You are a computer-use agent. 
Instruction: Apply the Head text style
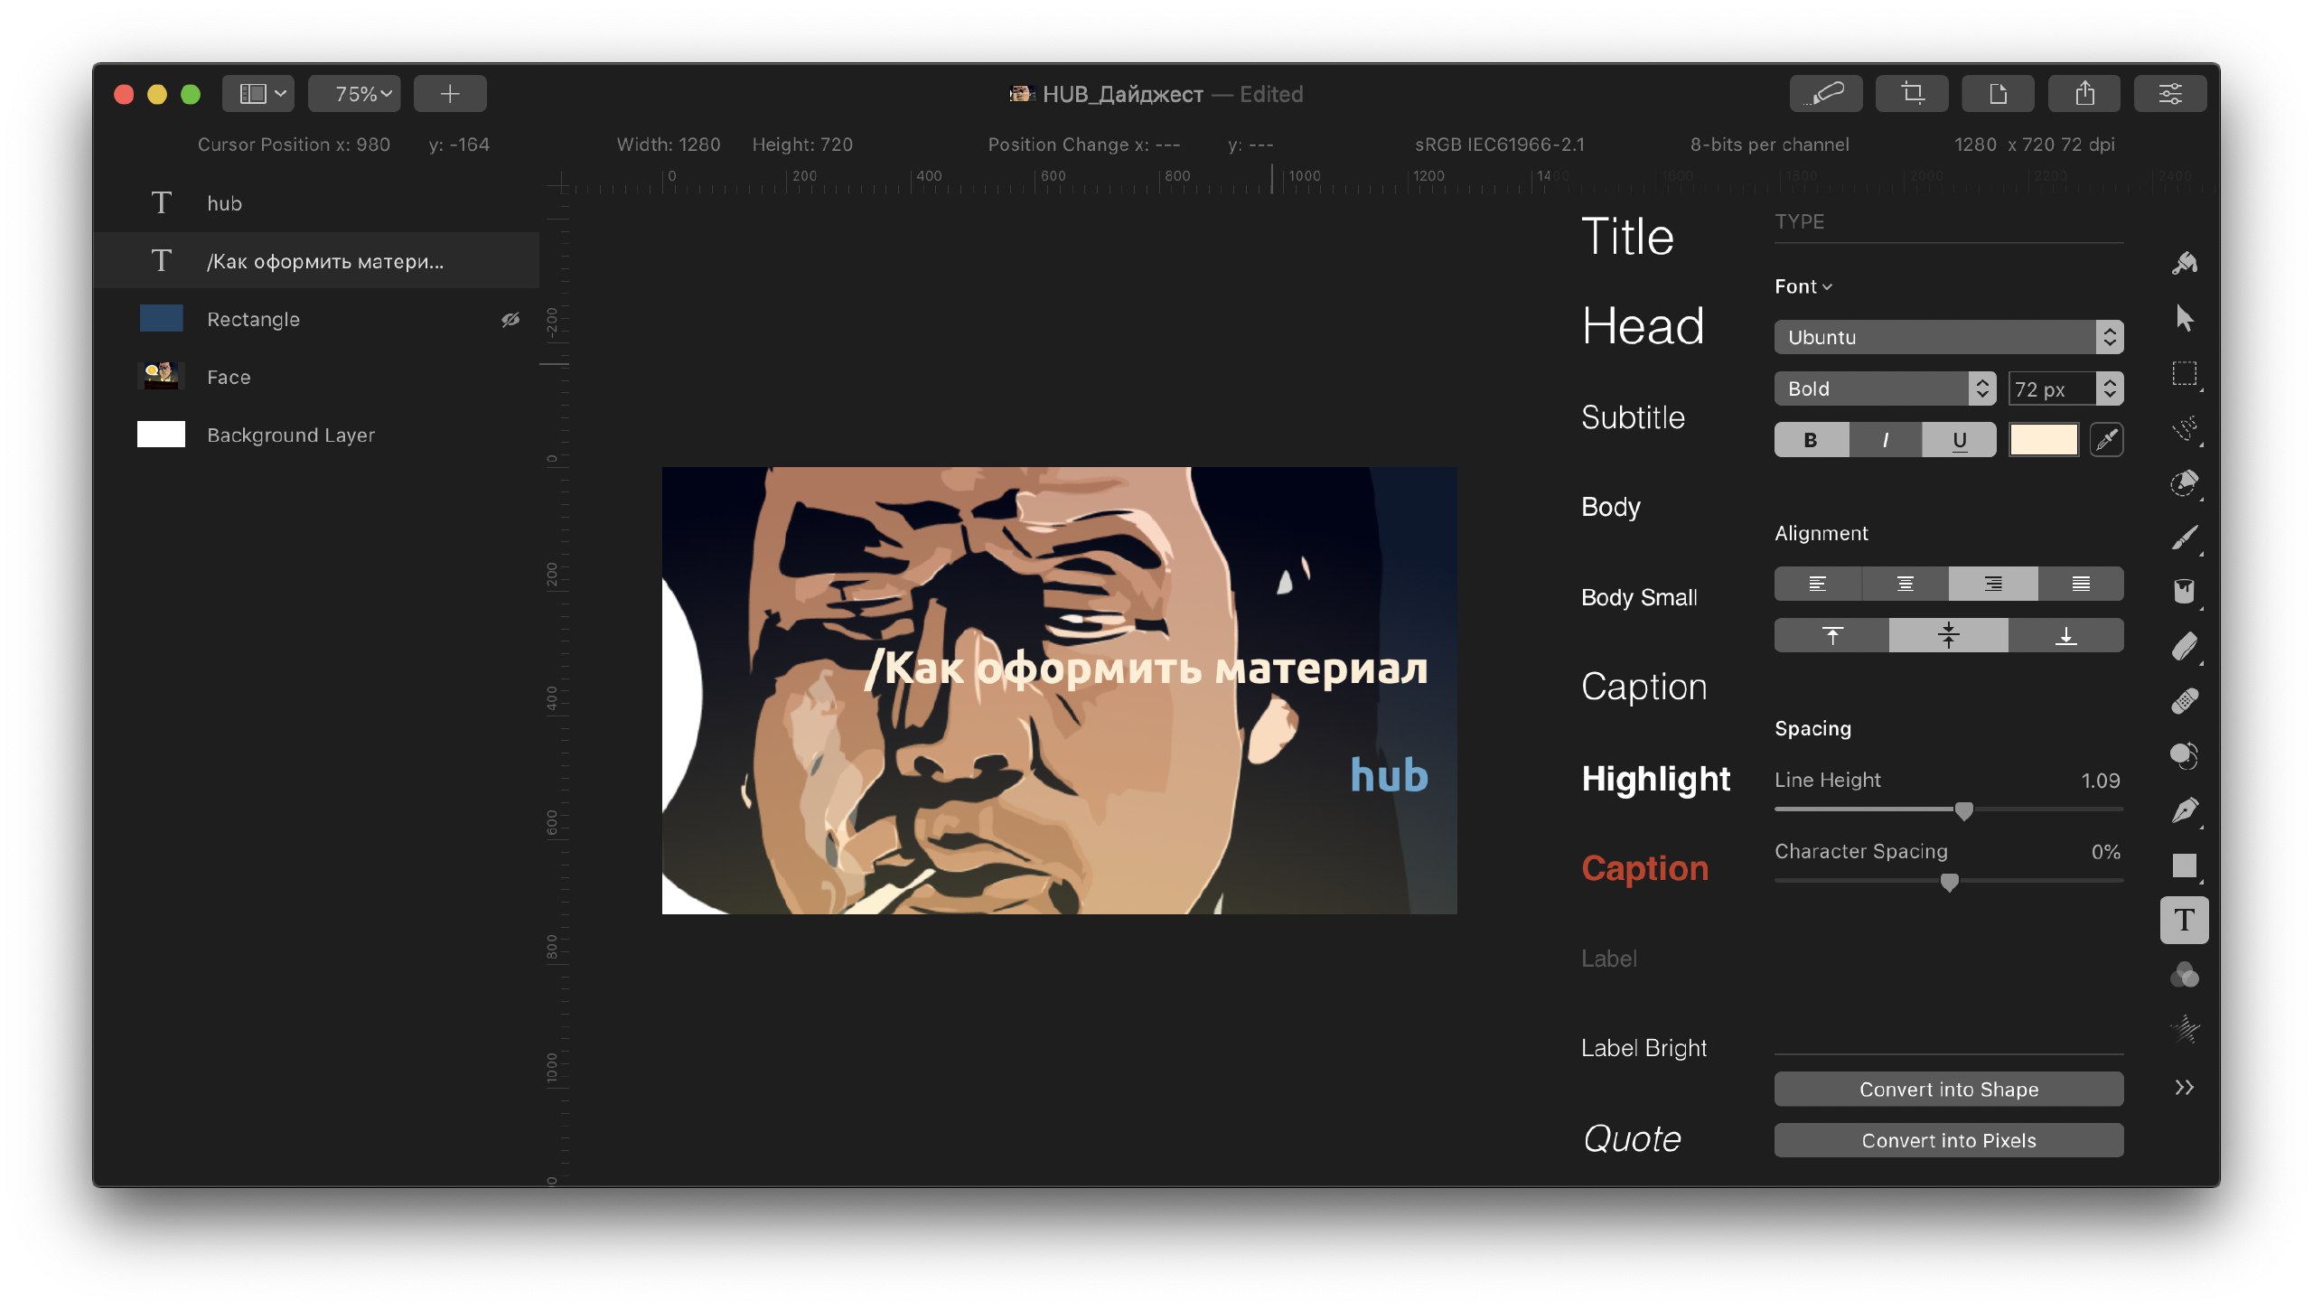(1643, 326)
